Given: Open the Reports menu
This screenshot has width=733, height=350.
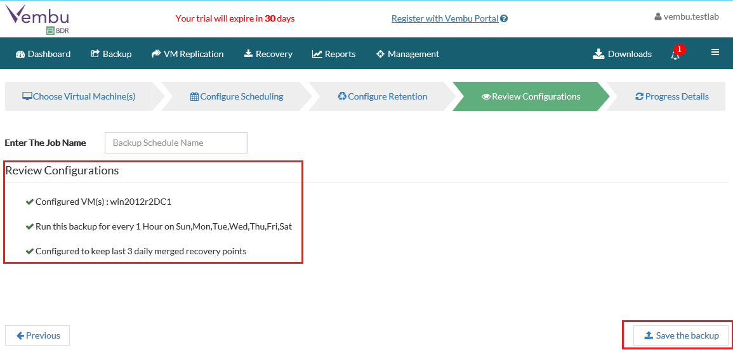Looking at the screenshot, I should 334,54.
